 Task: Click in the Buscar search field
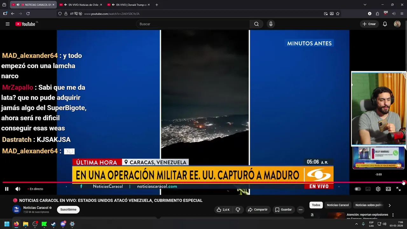click(193, 24)
